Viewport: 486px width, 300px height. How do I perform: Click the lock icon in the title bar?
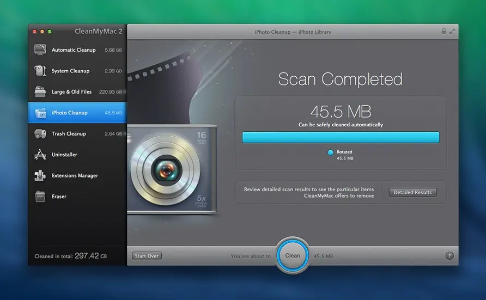(444, 31)
